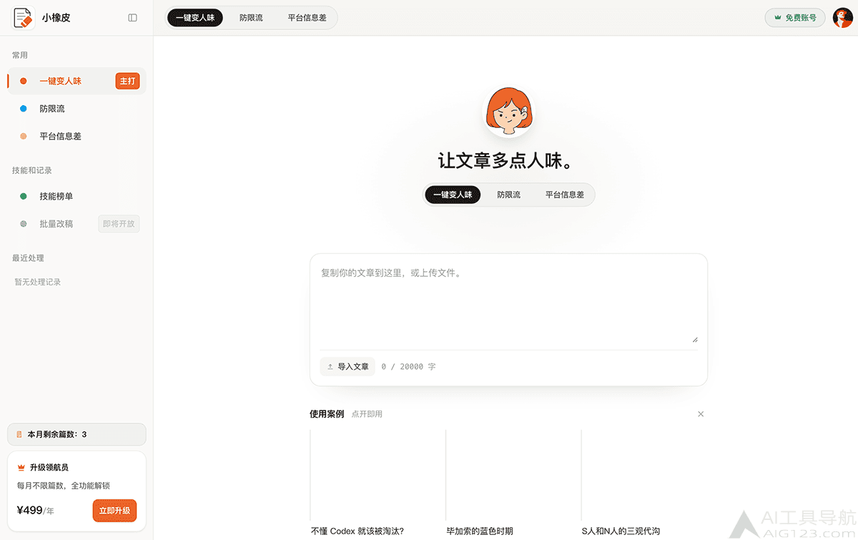Click the 技能和记录 section label
Image resolution: width=858 pixels, height=540 pixels.
pyautogui.click(x=32, y=170)
